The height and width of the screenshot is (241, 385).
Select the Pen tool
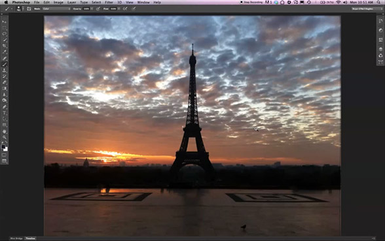tap(5, 107)
